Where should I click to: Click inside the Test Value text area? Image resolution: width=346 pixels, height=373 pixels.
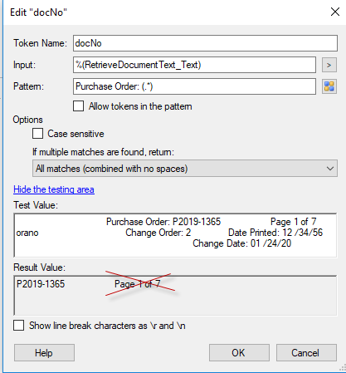[175, 235]
